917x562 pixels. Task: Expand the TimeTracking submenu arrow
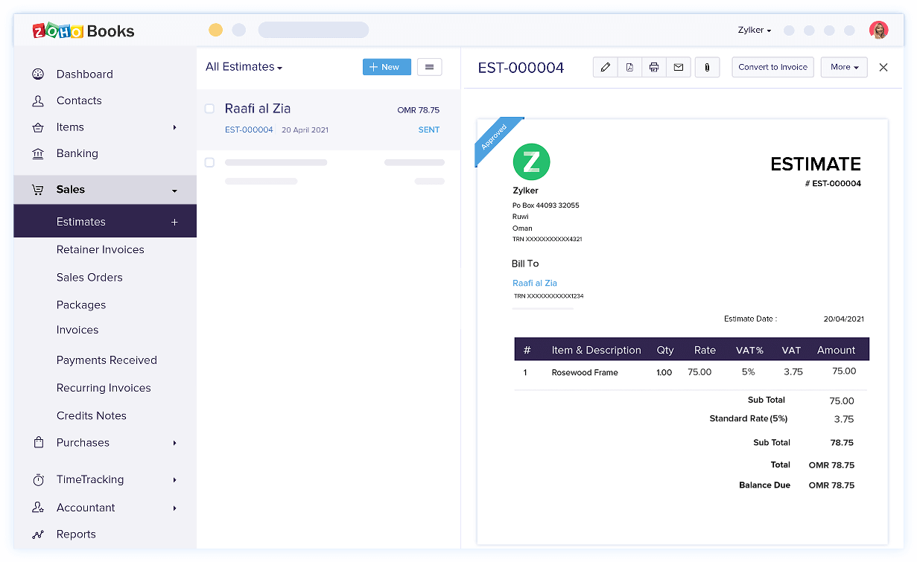pyautogui.click(x=175, y=480)
